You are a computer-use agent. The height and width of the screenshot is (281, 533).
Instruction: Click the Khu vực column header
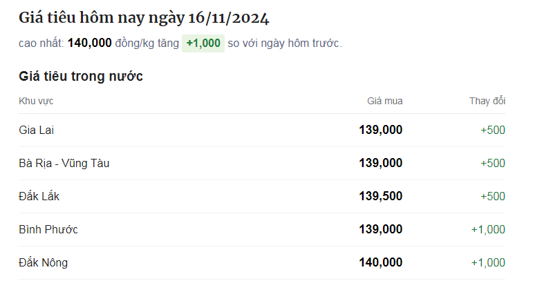[x=36, y=101]
